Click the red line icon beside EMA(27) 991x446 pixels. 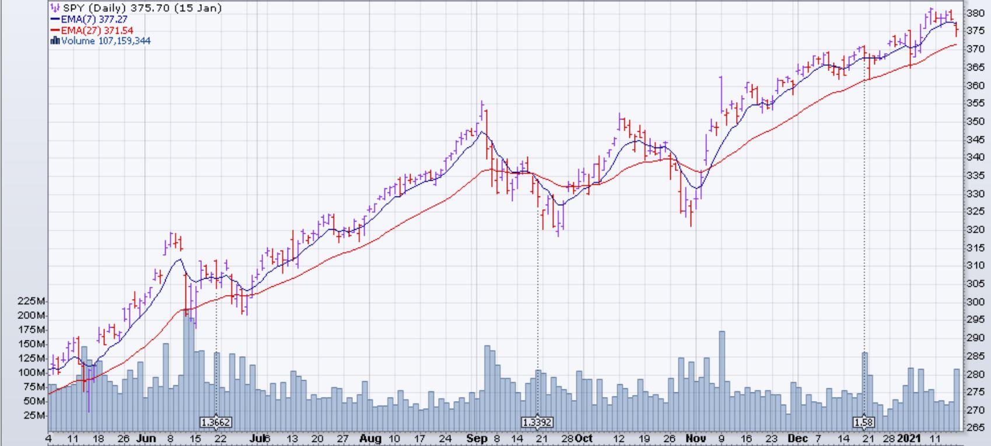(55, 30)
